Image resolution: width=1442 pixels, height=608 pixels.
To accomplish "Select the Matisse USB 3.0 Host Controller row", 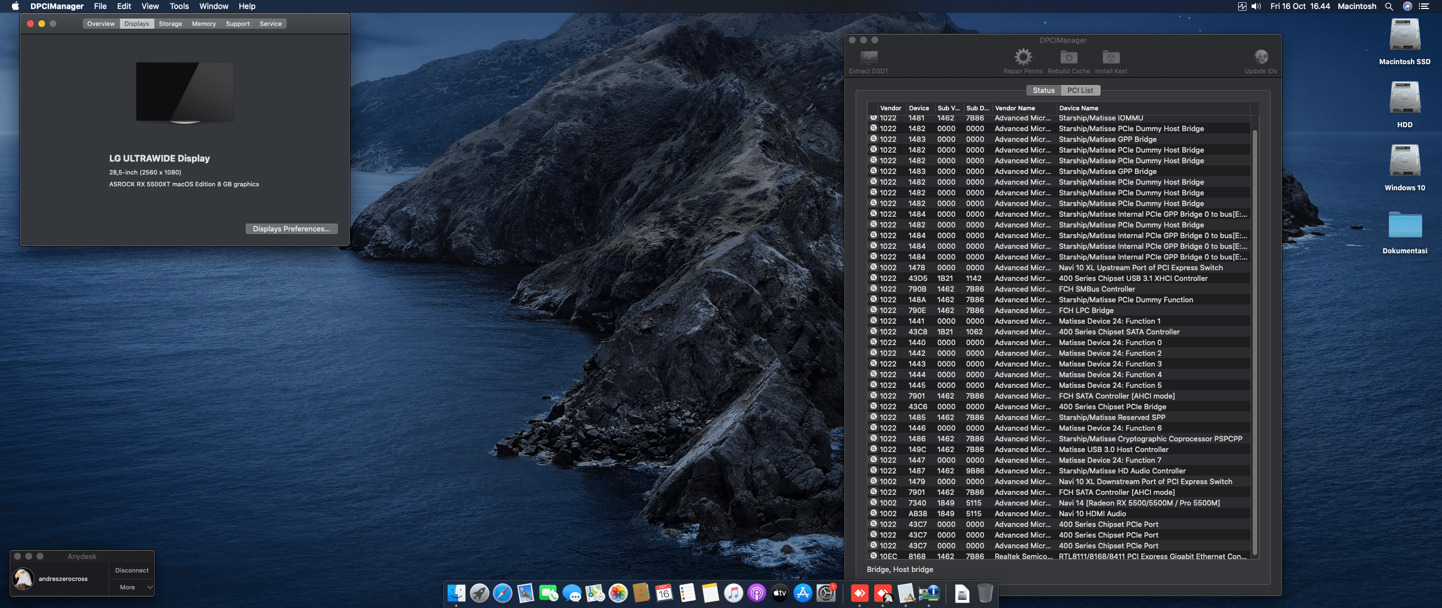I will click(x=1059, y=449).
